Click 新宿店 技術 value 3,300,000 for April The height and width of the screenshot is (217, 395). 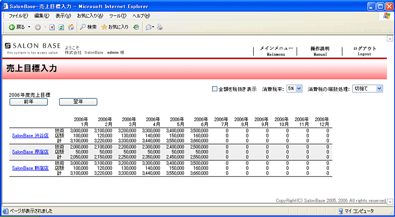(151, 163)
